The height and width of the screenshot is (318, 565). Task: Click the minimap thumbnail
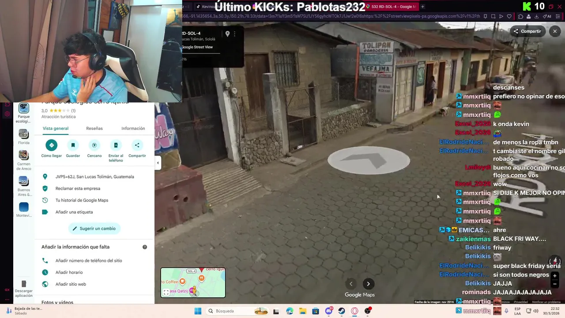click(x=193, y=283)
